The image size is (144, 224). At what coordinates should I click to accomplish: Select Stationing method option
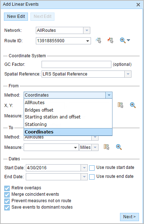coord(68,124)
